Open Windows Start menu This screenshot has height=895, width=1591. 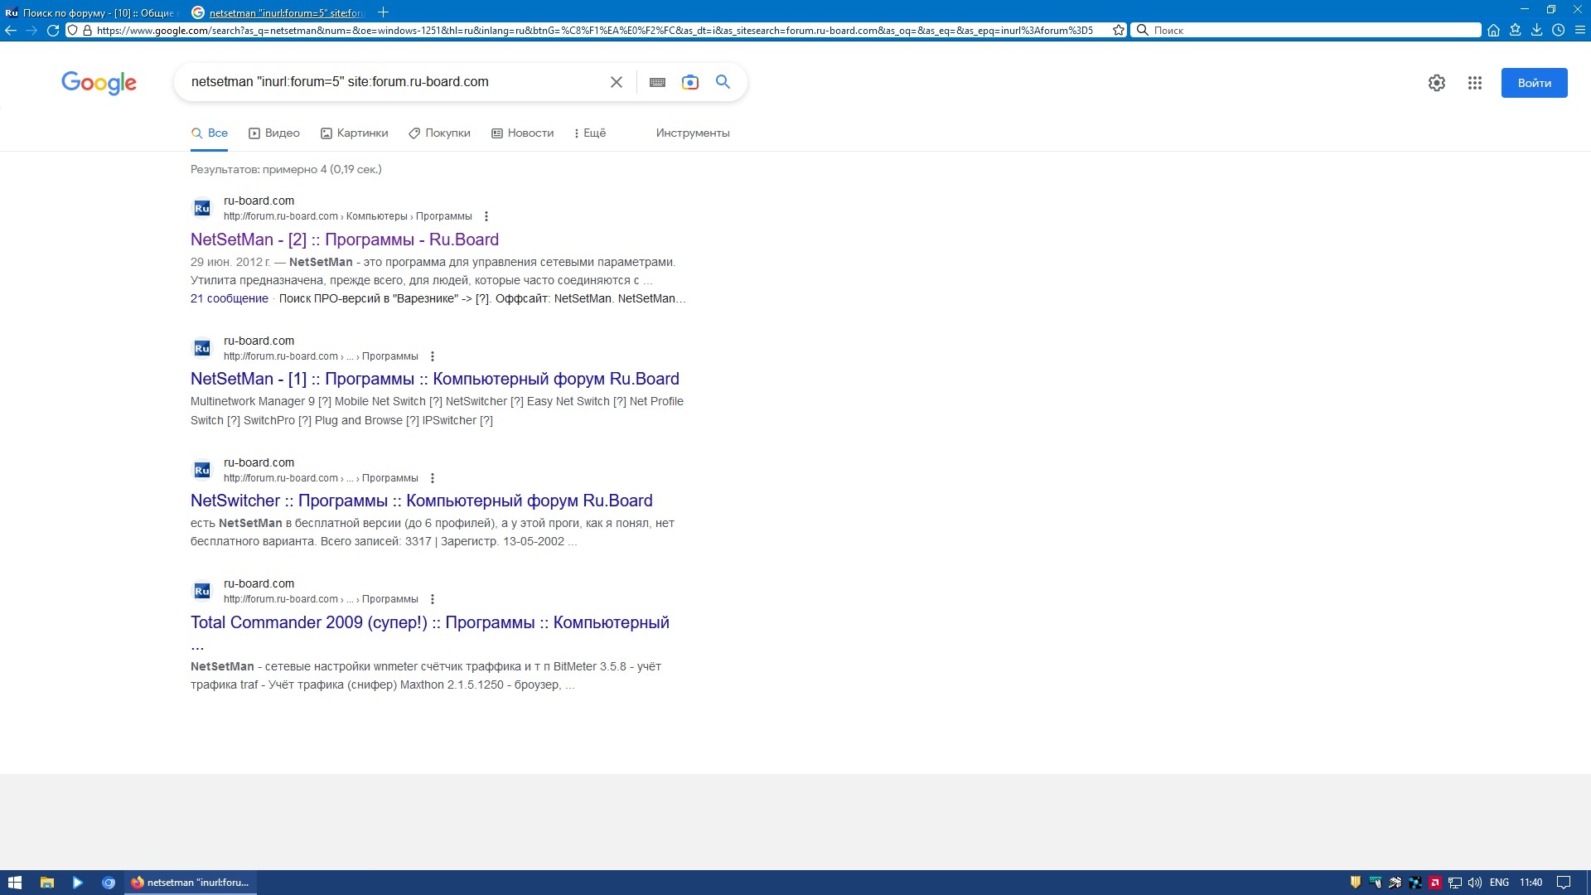(15, 883)
